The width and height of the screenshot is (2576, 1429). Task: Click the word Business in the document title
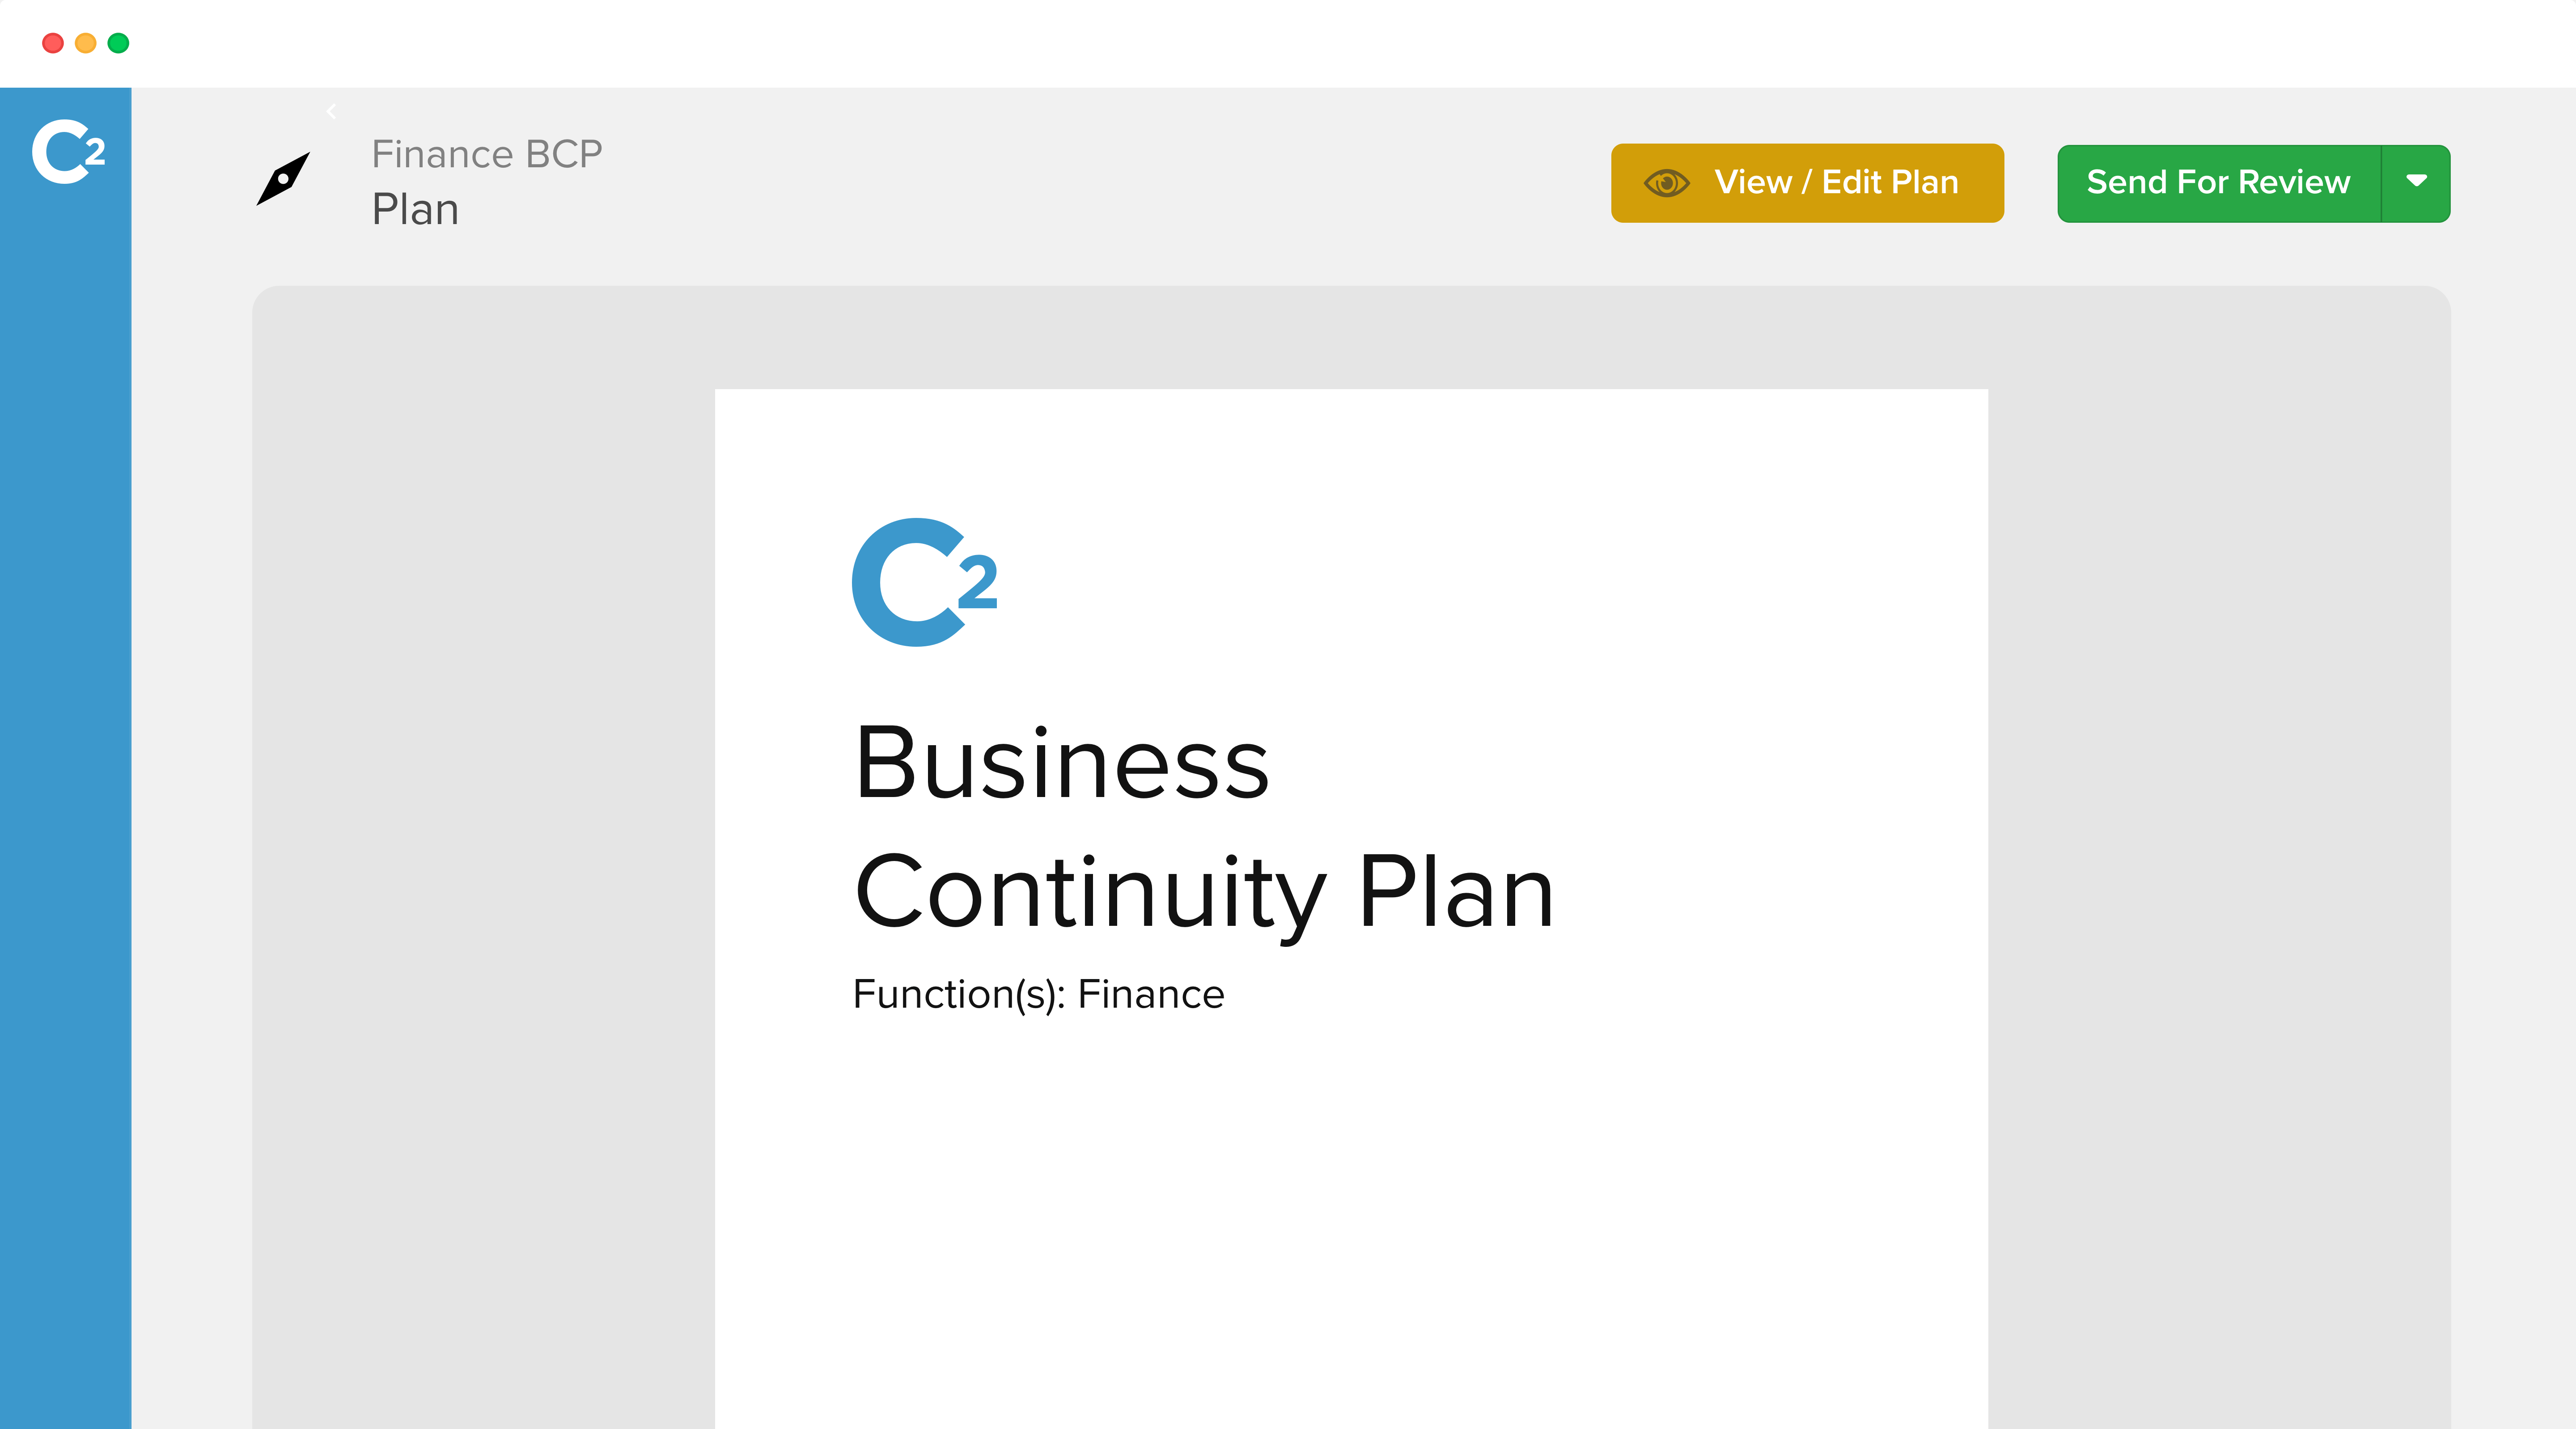(x=1062, y=764)
